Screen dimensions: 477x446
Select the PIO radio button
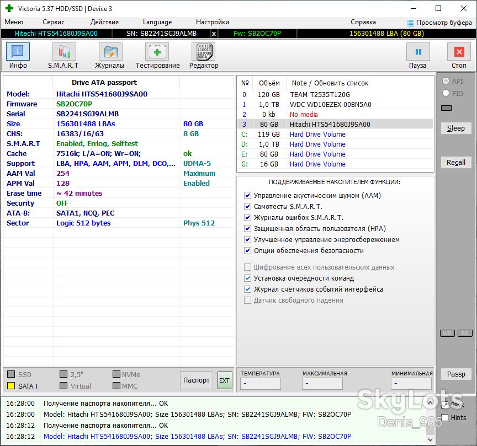click(x=446, y=93)
